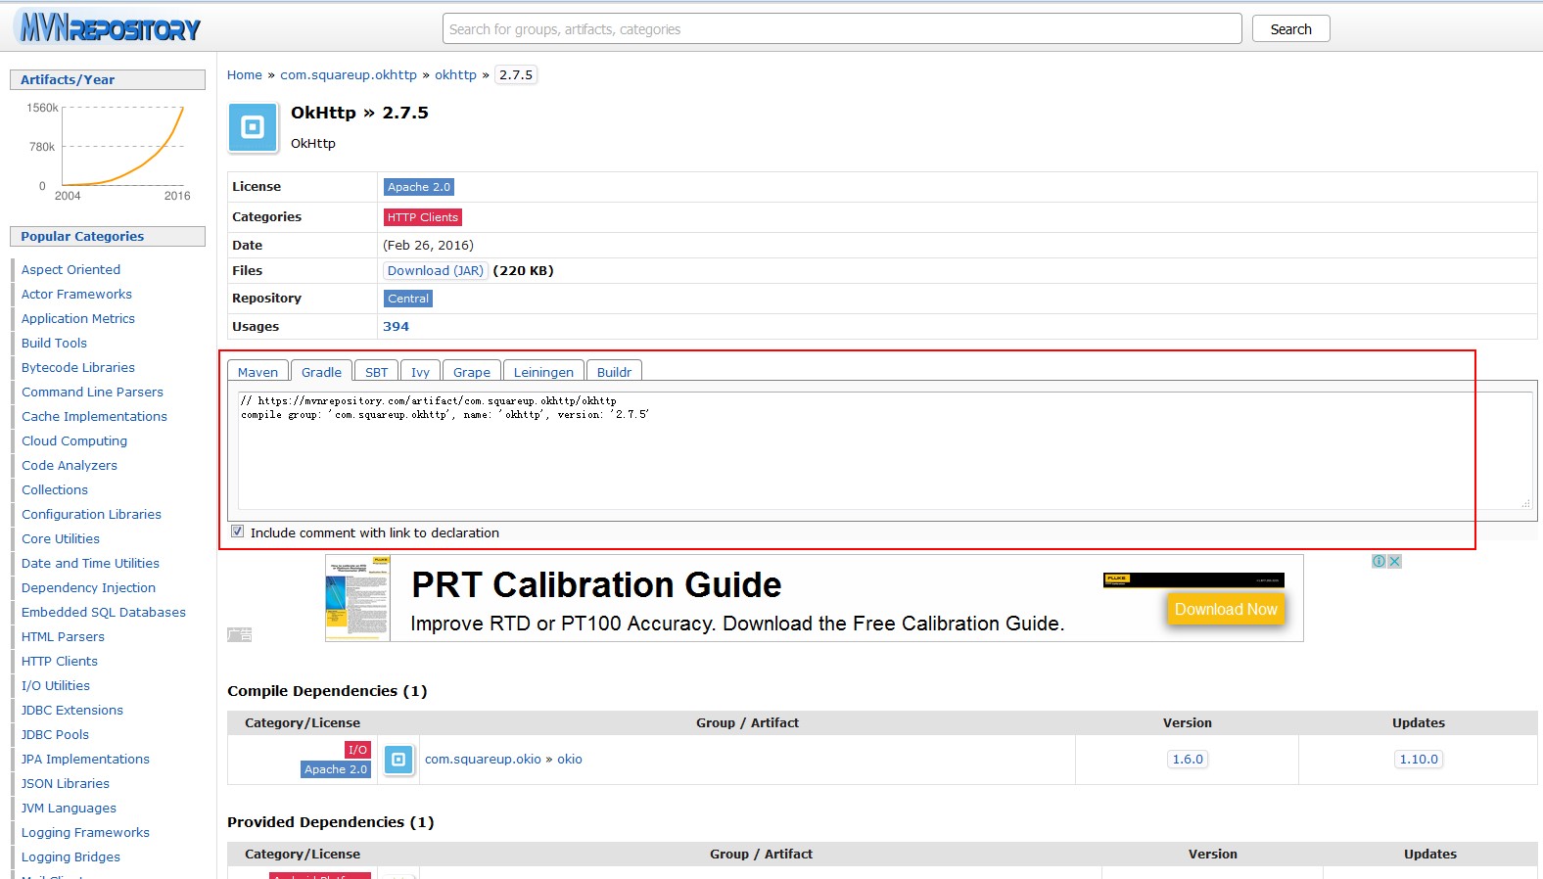Open the Home breadcrumb link
This screenshot has height=879, width=1543.
pyautogui.click(x=245, y=75)
